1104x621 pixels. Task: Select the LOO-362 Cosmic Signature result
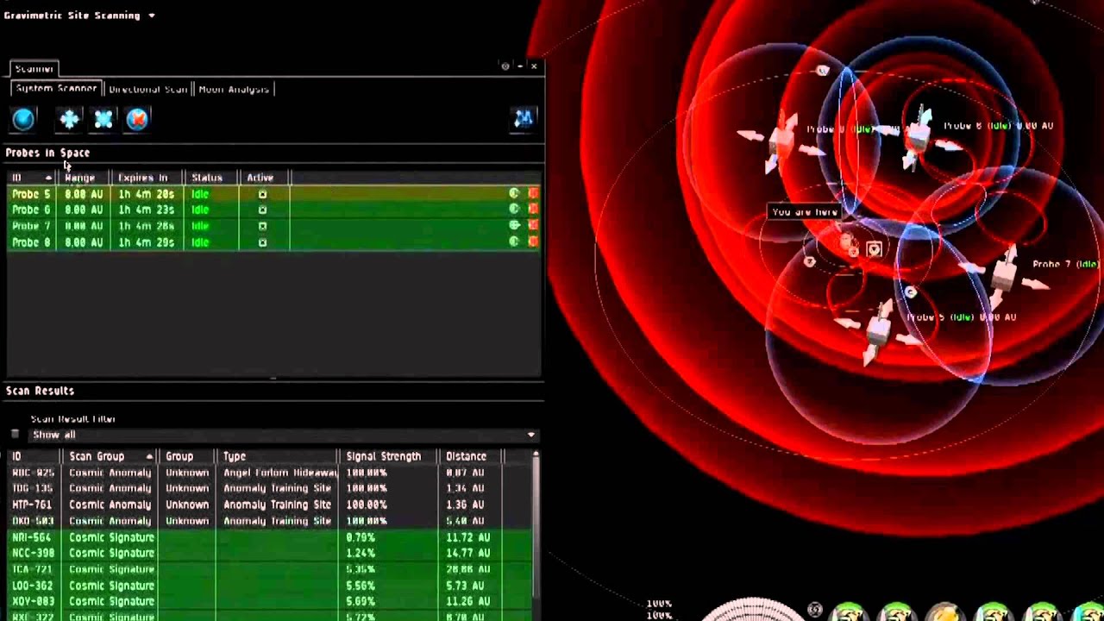(x=269, y=586)
